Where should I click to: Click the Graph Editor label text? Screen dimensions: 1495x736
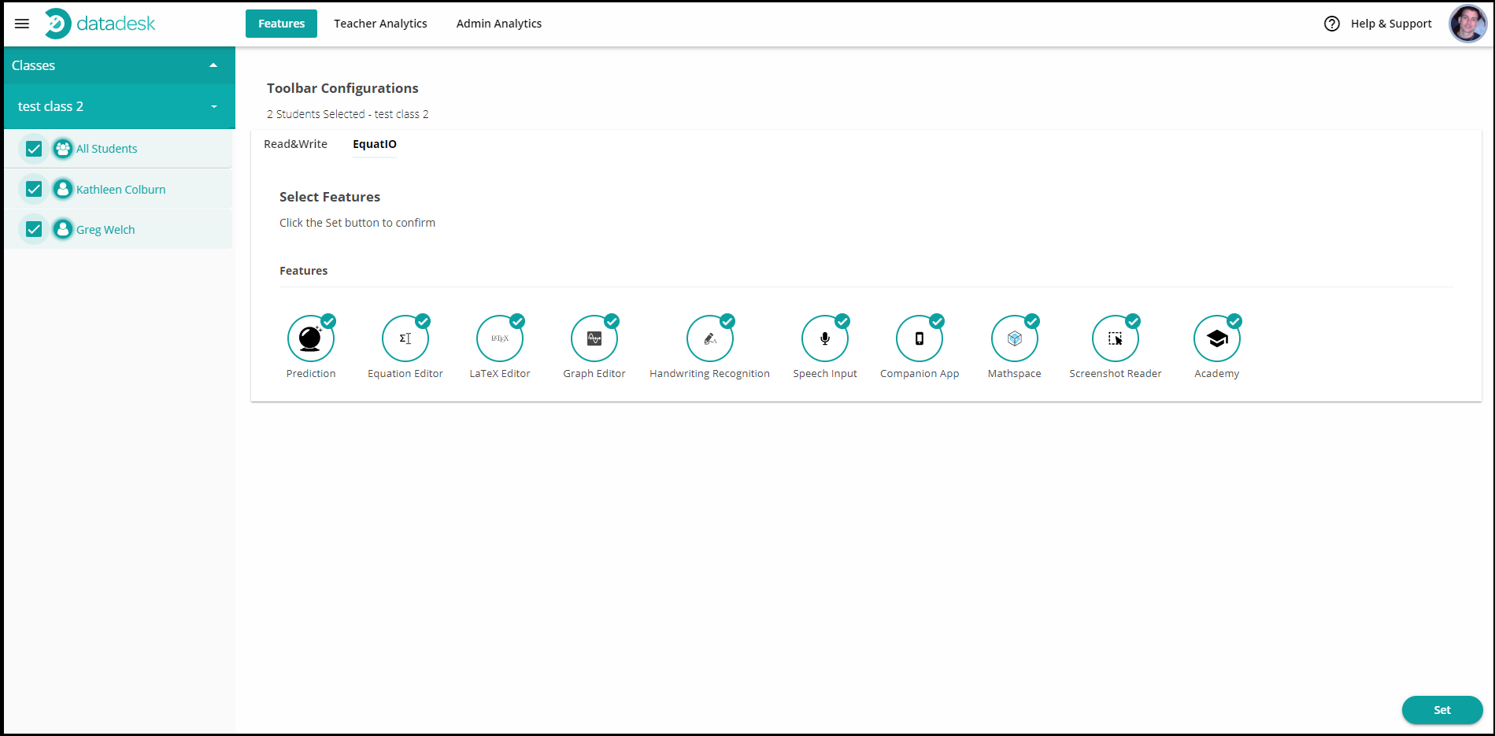tap(594, 374)
